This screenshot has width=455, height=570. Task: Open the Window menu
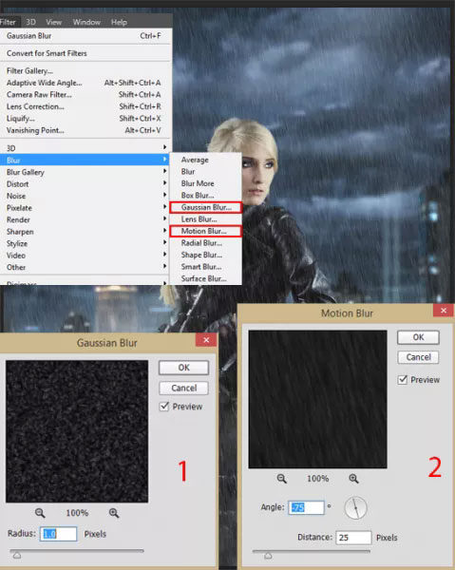pyautogui.click(x=86, y=22)
